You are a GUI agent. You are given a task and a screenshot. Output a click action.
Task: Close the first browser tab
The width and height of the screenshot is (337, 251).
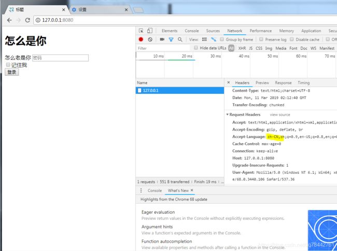[63, 10]
